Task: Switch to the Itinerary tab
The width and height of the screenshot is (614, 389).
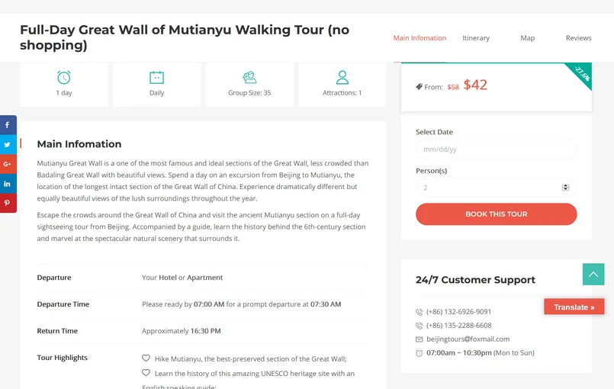Action: click(476, 38)
